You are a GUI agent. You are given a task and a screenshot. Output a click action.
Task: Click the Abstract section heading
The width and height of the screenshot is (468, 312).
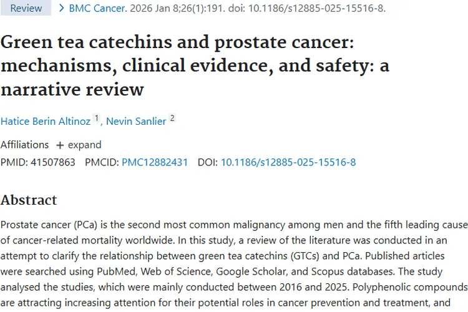click(x=29, y=200)
